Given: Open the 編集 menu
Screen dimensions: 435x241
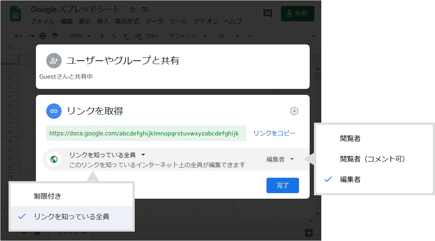Looking at the screenshot, I should pyautogui.click(x=67, y=21).
